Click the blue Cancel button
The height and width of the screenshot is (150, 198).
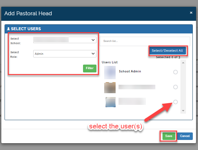pyautogui.click(x=185, y=136)
